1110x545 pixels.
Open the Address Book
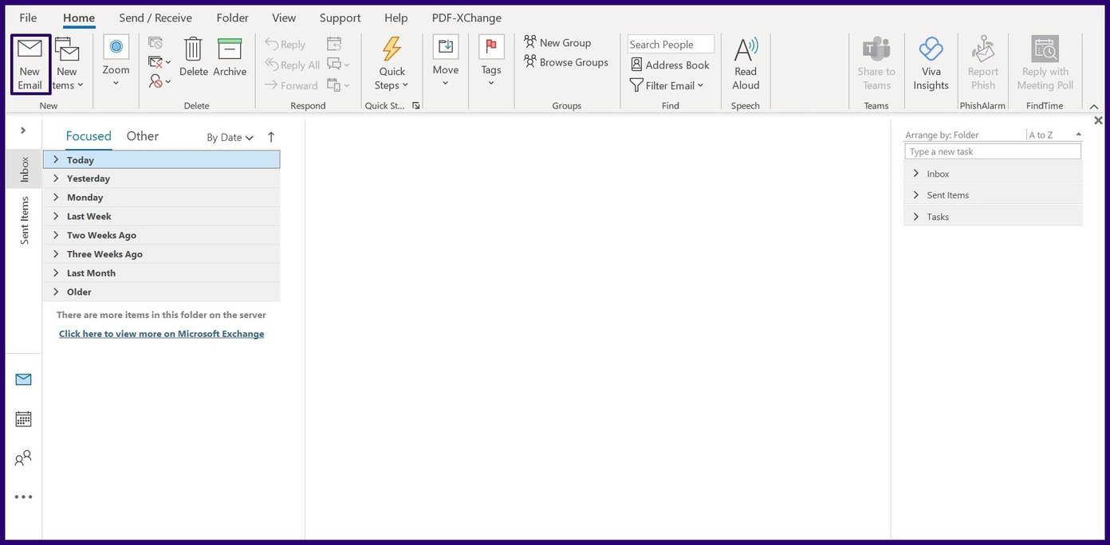[x=670, y=65]
